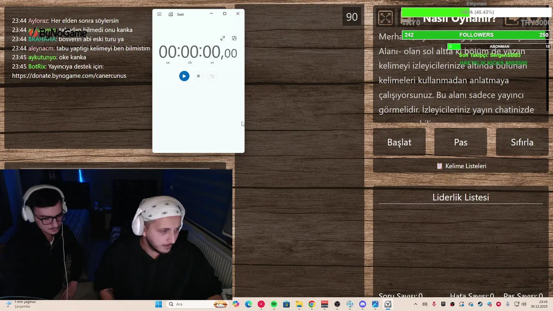Viewport: 553px width, 311px height.
Task: Show hidden system tray icons
Action: [x=416, y=305]
